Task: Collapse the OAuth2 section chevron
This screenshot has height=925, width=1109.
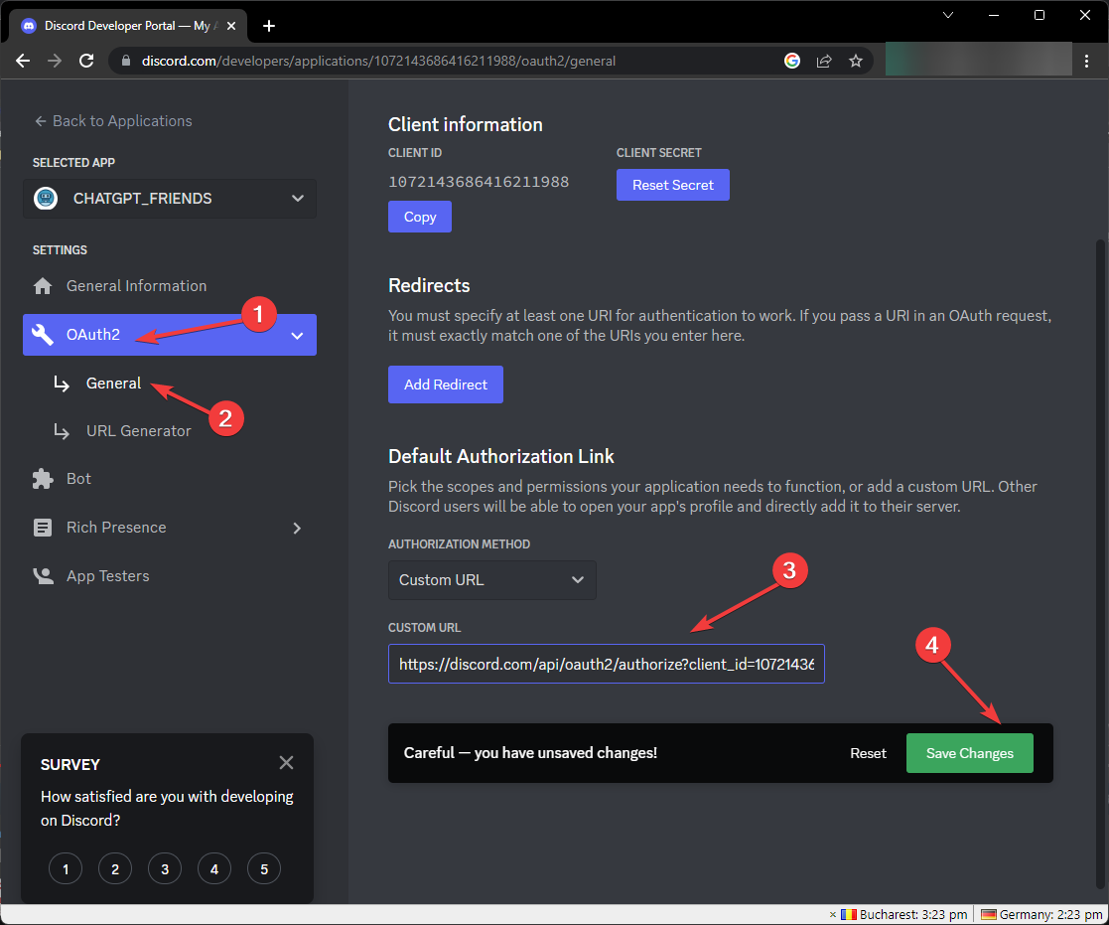Action: [298, 336]
